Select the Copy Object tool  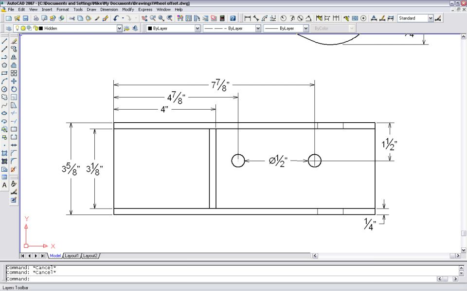pyautogui.click(x=14, y=49)
